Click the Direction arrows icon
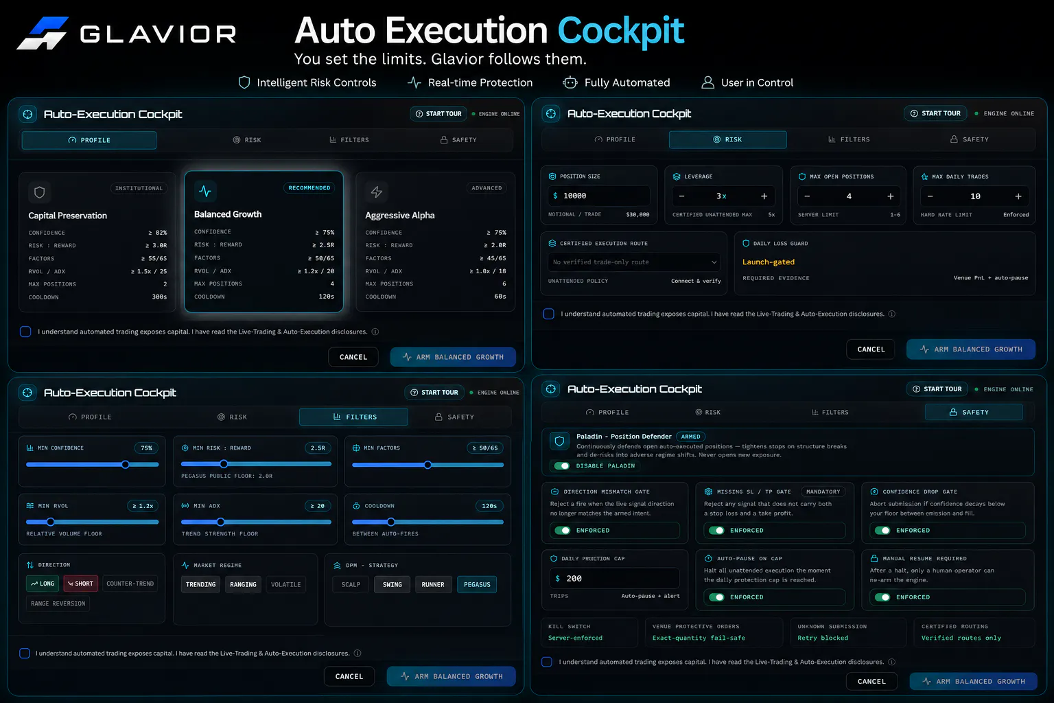 pos(30,565)
